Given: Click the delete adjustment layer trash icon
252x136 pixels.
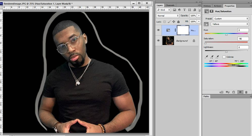Looking at the screenshot, I should pos(246,92).
